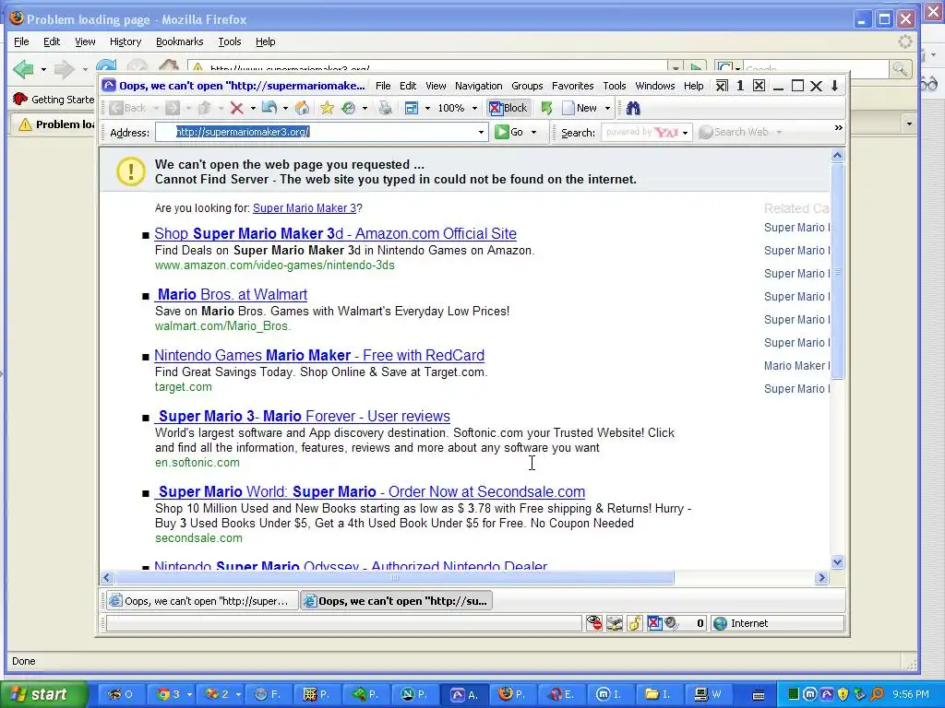This screenshot has height=708, width=945.
Task: Open the Amazon Super Mario Maker 3d link
Action: (335, 233)
